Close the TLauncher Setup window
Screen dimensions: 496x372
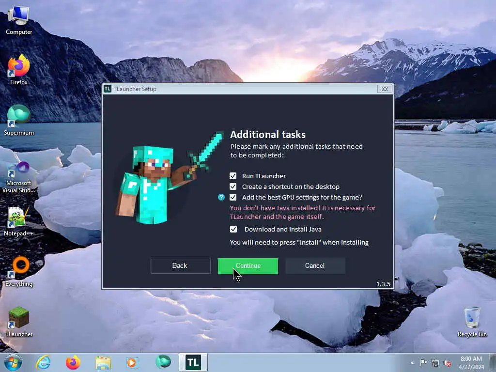[385, 89]
